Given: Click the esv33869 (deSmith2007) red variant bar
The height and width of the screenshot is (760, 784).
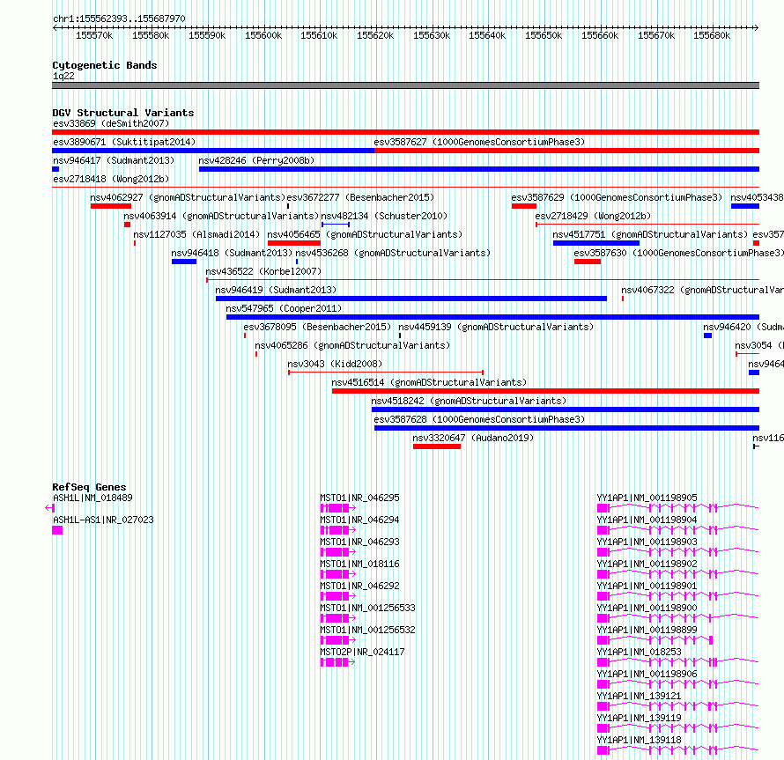Looking at the screenshot, I should (x=405, y=132).
